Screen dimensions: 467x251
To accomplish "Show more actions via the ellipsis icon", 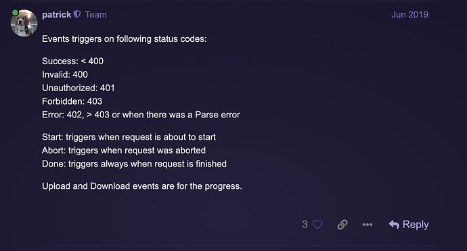I will click(x=368, y=225).
